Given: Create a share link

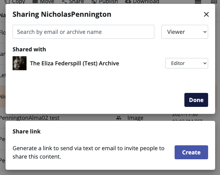Looking at the screenshot, I should pos(191,152).
